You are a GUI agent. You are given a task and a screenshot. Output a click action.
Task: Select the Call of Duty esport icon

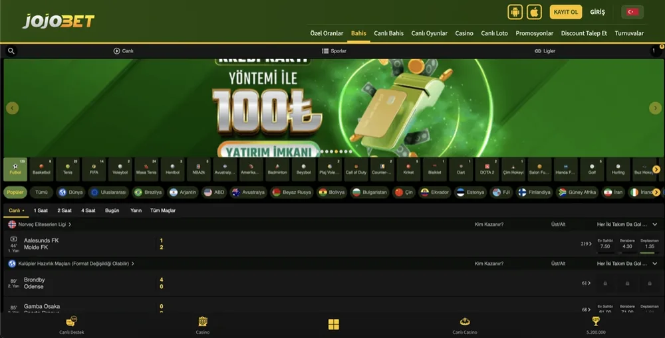click(x=356, y=169)
